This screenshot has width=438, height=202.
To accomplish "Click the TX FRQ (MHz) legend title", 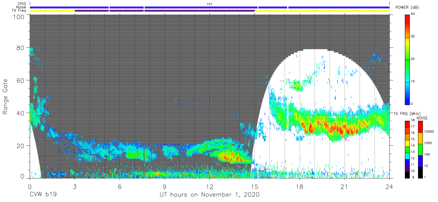I will [x=406, y=113].
